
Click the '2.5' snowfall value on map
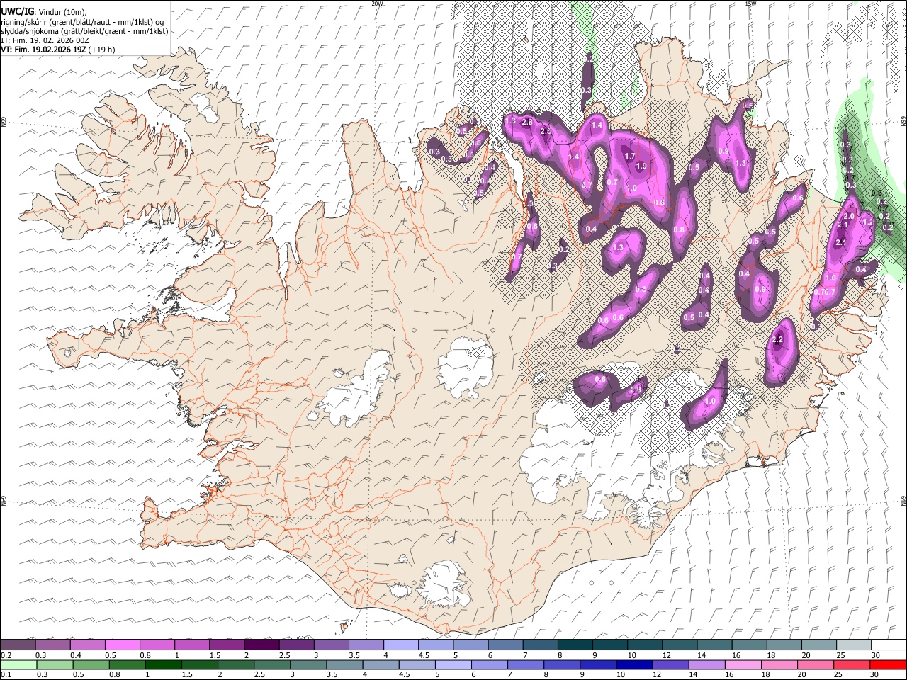(x=546, y=132)
